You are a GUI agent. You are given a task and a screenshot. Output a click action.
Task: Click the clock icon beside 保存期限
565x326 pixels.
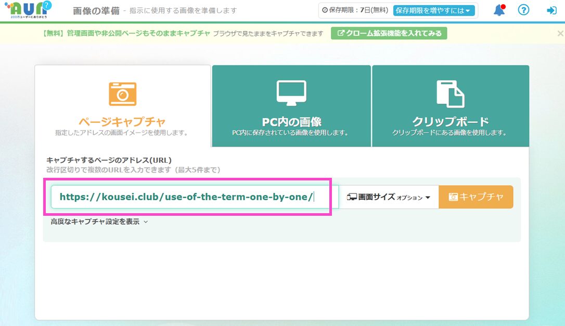tap(325, 10)
